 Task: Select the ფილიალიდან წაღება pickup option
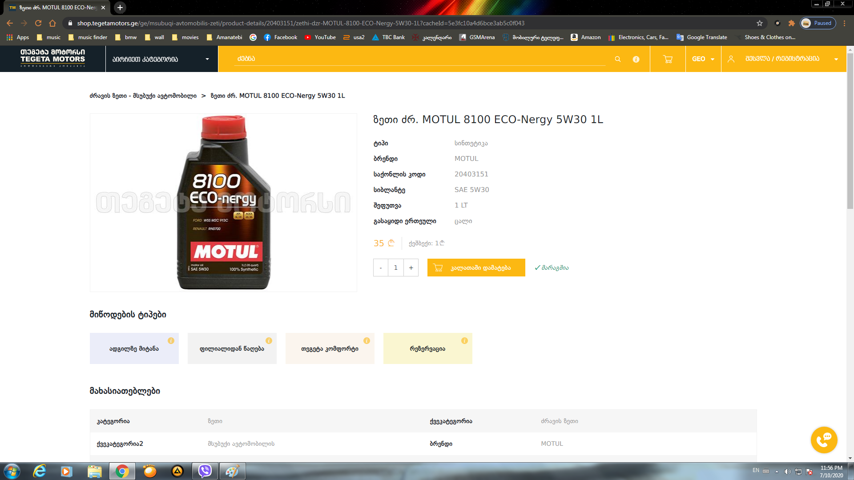click(232, 349)
